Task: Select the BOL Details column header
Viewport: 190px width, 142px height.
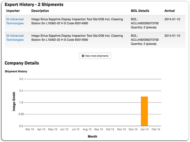Action: (140, 11)
